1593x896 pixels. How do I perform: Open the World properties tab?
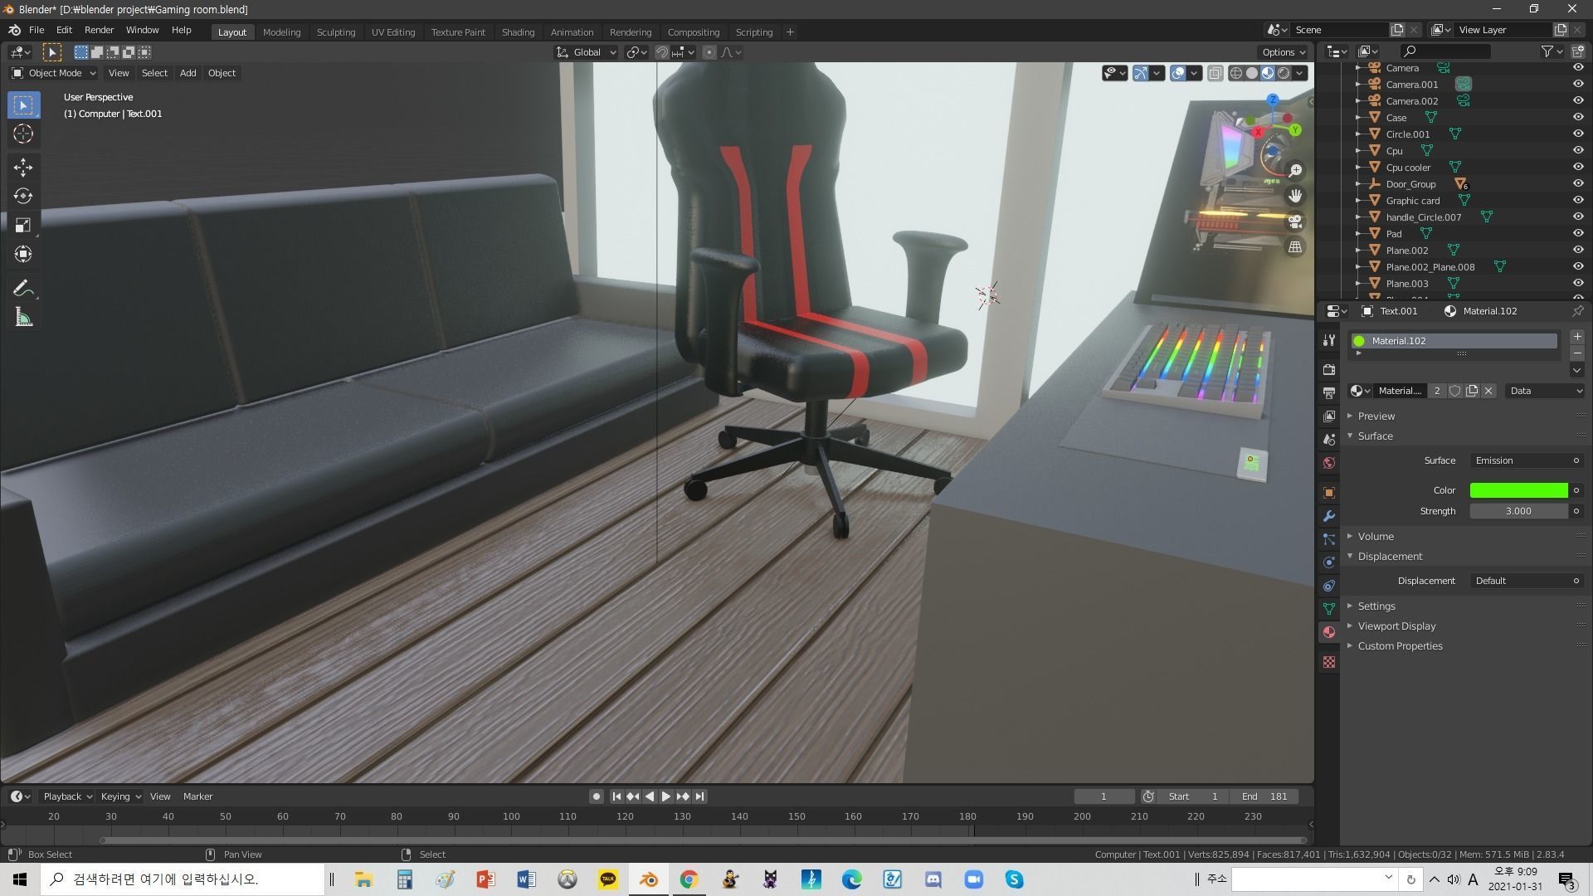[1329, 463]
